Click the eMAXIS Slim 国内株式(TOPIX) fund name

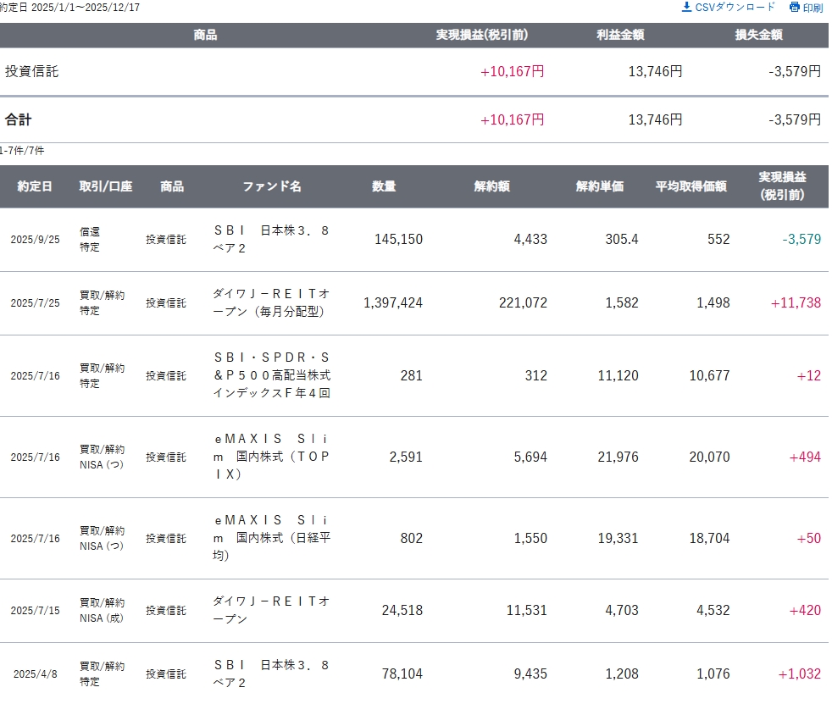click(271, 457)
